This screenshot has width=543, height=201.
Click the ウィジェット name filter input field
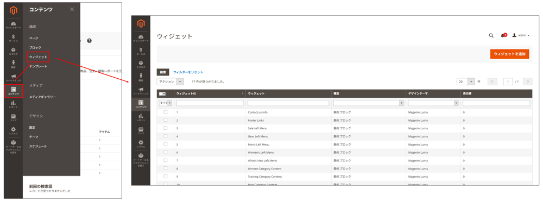tap(288, 103)
